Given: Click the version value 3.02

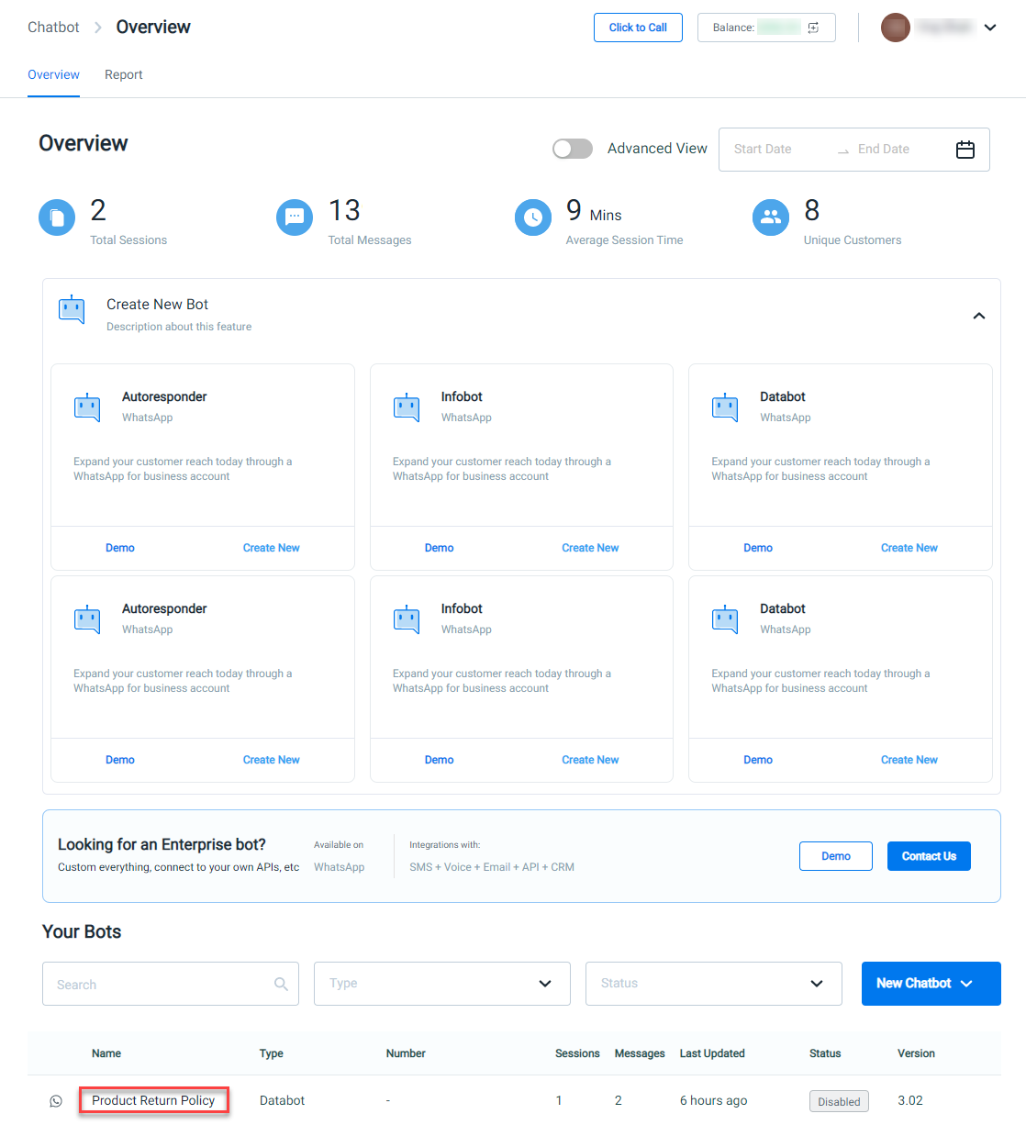Looking at the screenshot, I should (x=910, y=1101).
